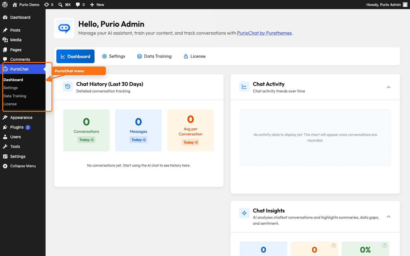Click the Chat Insights sparkle icon
Screen dimensions: 410x256
point(244,213)
